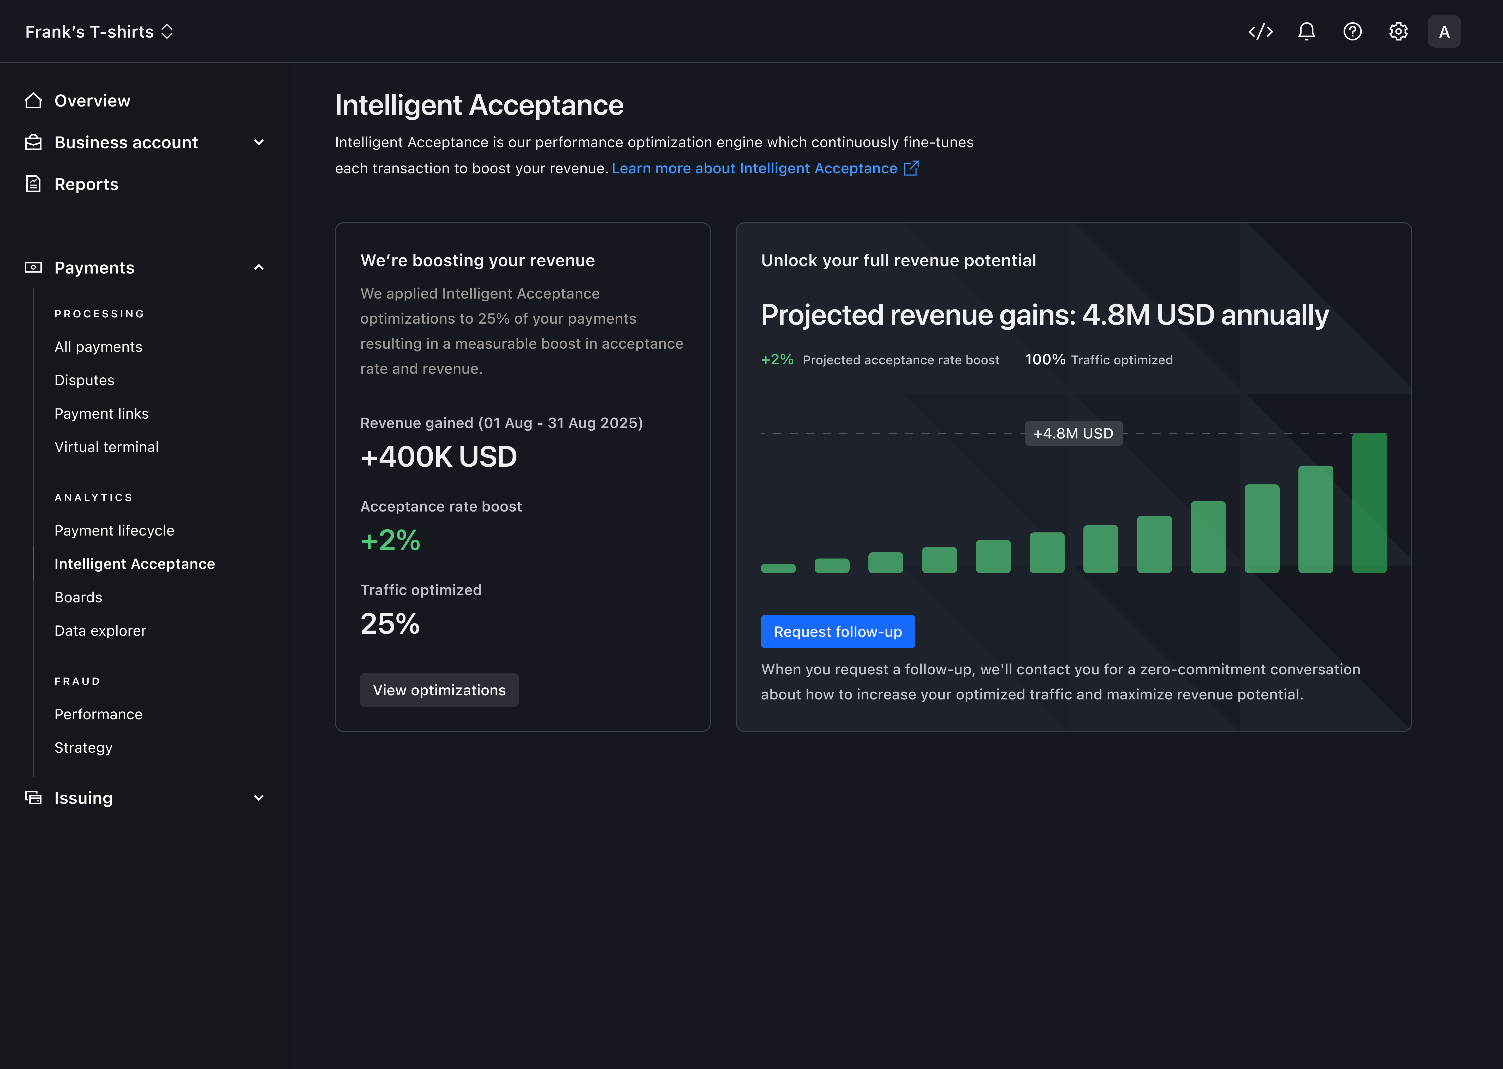This screenshot has height=1069, width=1503.
Task: Collapse the Payments section chevron
Action: (259, 267)
